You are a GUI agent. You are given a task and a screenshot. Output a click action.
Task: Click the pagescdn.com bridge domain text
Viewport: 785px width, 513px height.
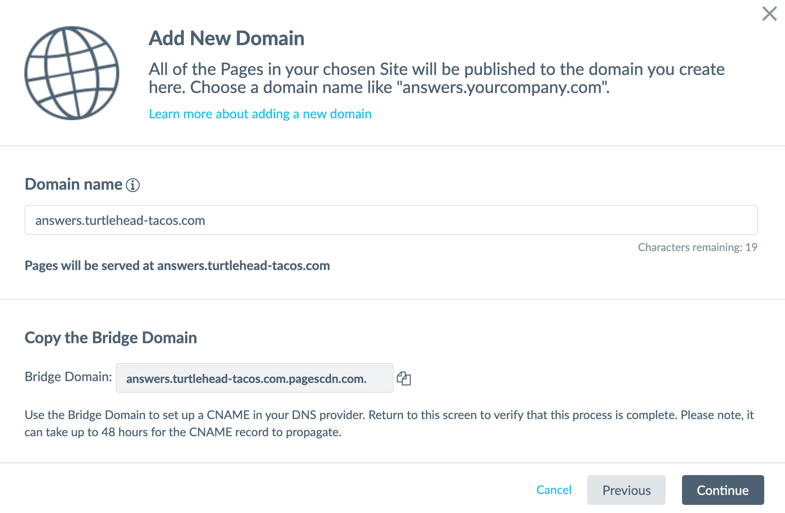(246, 378)
